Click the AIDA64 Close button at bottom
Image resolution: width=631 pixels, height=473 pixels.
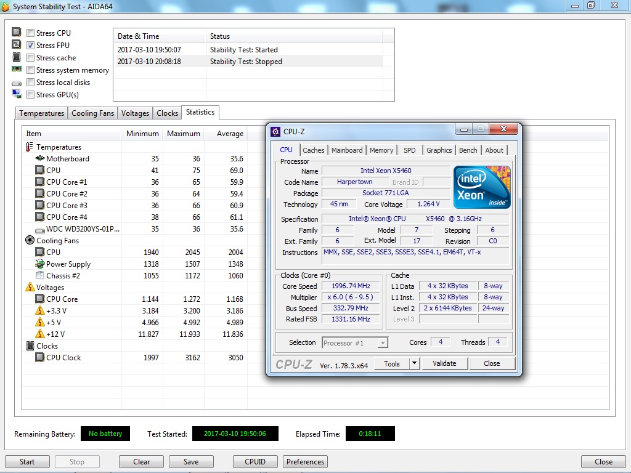click(603, 462)
